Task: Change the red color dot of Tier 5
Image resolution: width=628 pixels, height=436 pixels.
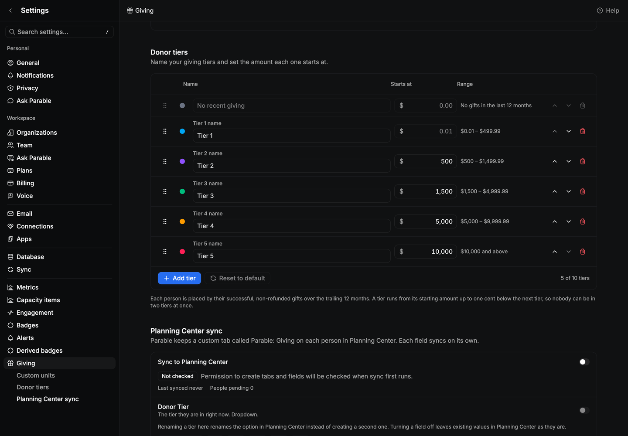Action: coord(182,252)
